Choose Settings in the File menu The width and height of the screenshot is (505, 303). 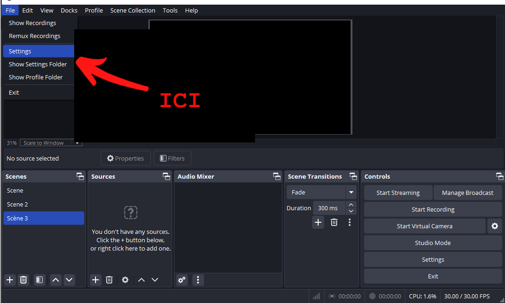click(20, 51)
